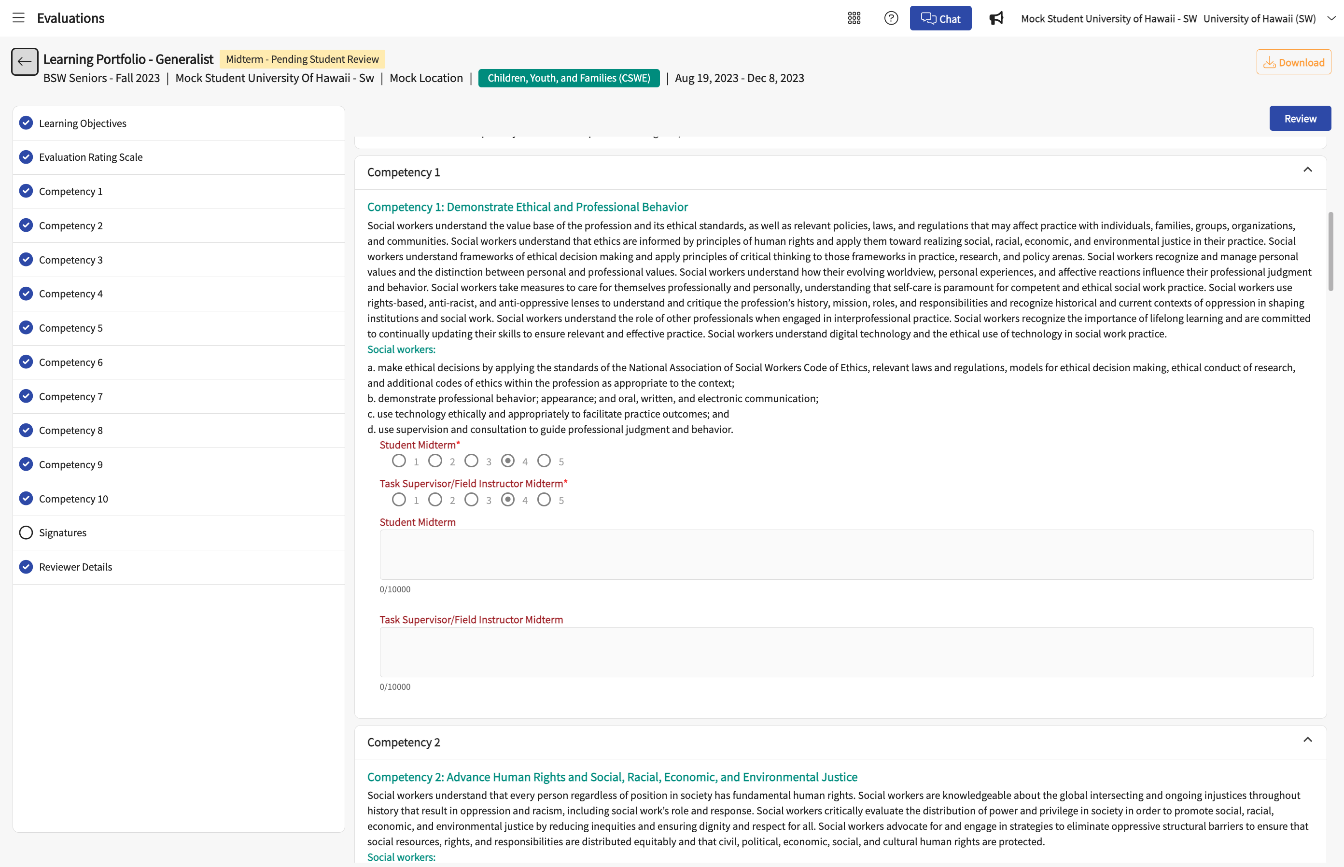Click BSW Seniors - Fall 2023 text

(102, 78)
